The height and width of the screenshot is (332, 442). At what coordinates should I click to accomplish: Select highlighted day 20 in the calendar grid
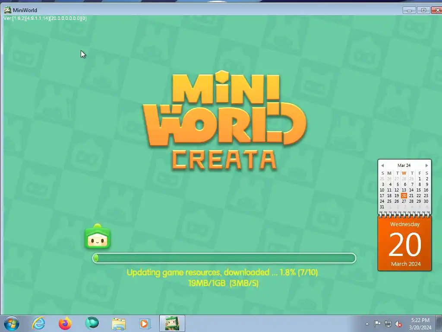404,196
